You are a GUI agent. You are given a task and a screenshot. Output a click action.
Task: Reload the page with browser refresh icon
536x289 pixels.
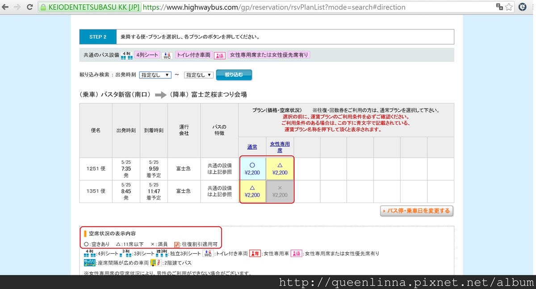click(30, 7)
